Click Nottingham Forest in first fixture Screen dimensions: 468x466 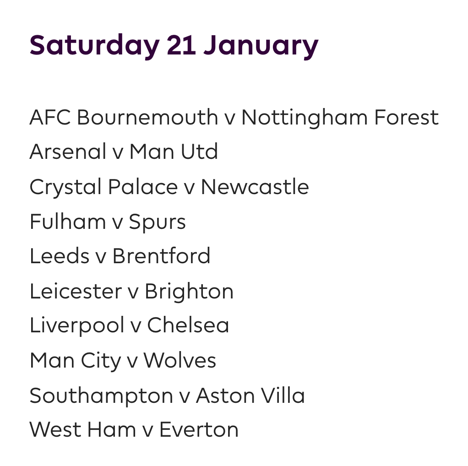pos(340,118)
